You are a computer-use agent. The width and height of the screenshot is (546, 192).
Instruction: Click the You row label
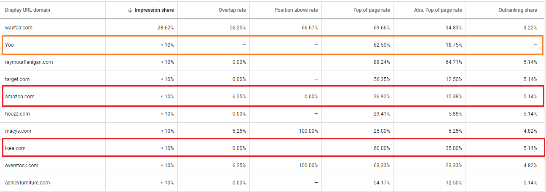pyautogui.click(x=9, y=45)
